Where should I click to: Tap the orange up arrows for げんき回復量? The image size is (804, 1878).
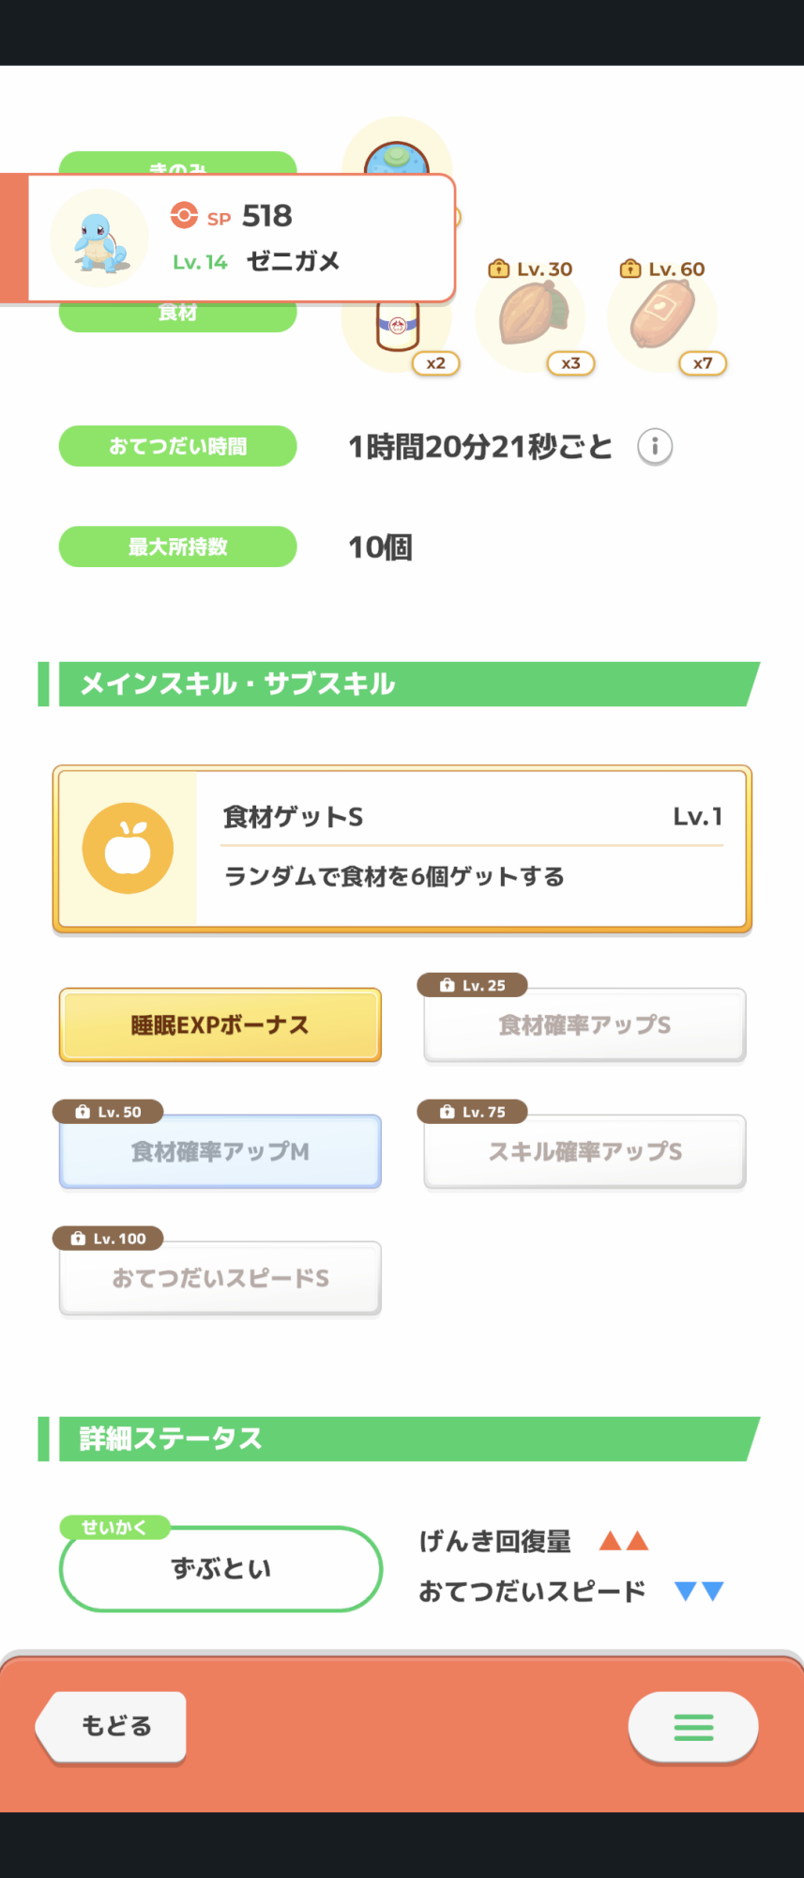point(624,1541)
